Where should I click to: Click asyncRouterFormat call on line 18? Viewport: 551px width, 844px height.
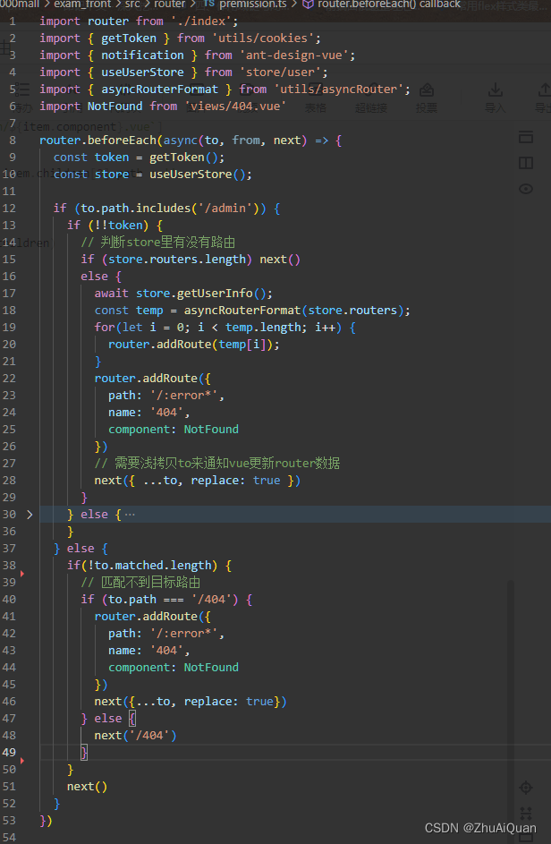pyautogui.click(x=242, y=311)
